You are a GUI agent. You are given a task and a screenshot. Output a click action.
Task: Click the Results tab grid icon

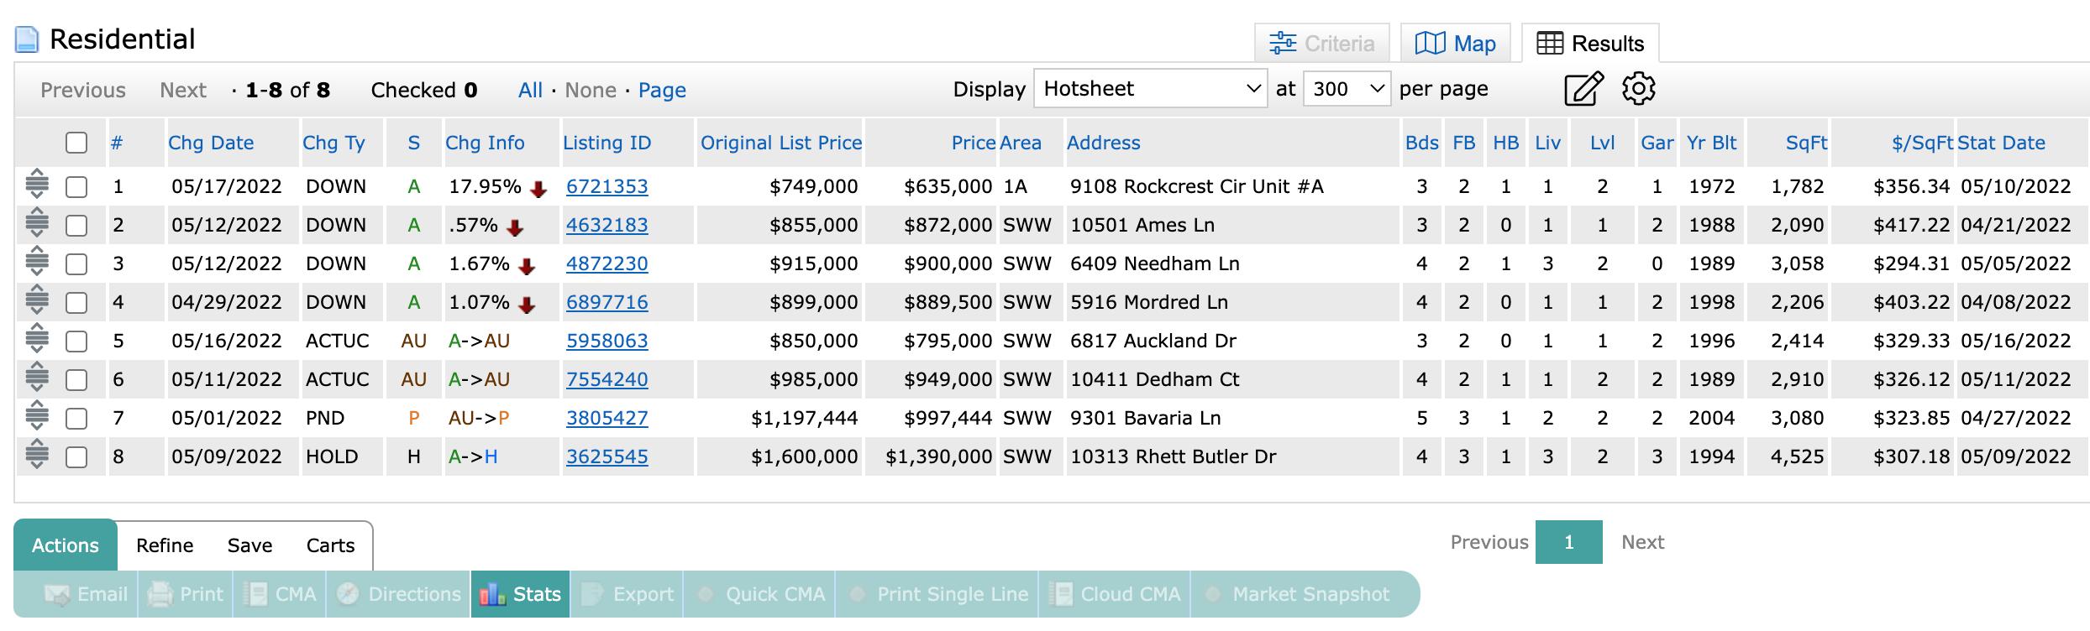(x=1550, y=44)
